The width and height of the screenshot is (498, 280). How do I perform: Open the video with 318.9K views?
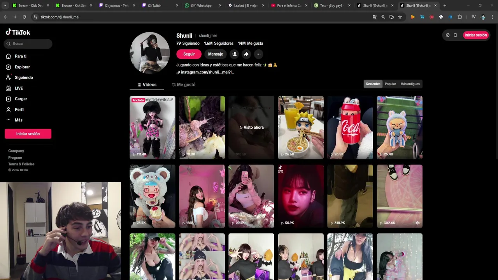click(350, 196)
